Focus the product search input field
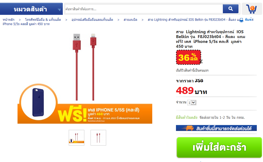Screen dimensions: 263x162 pos(144,9)
